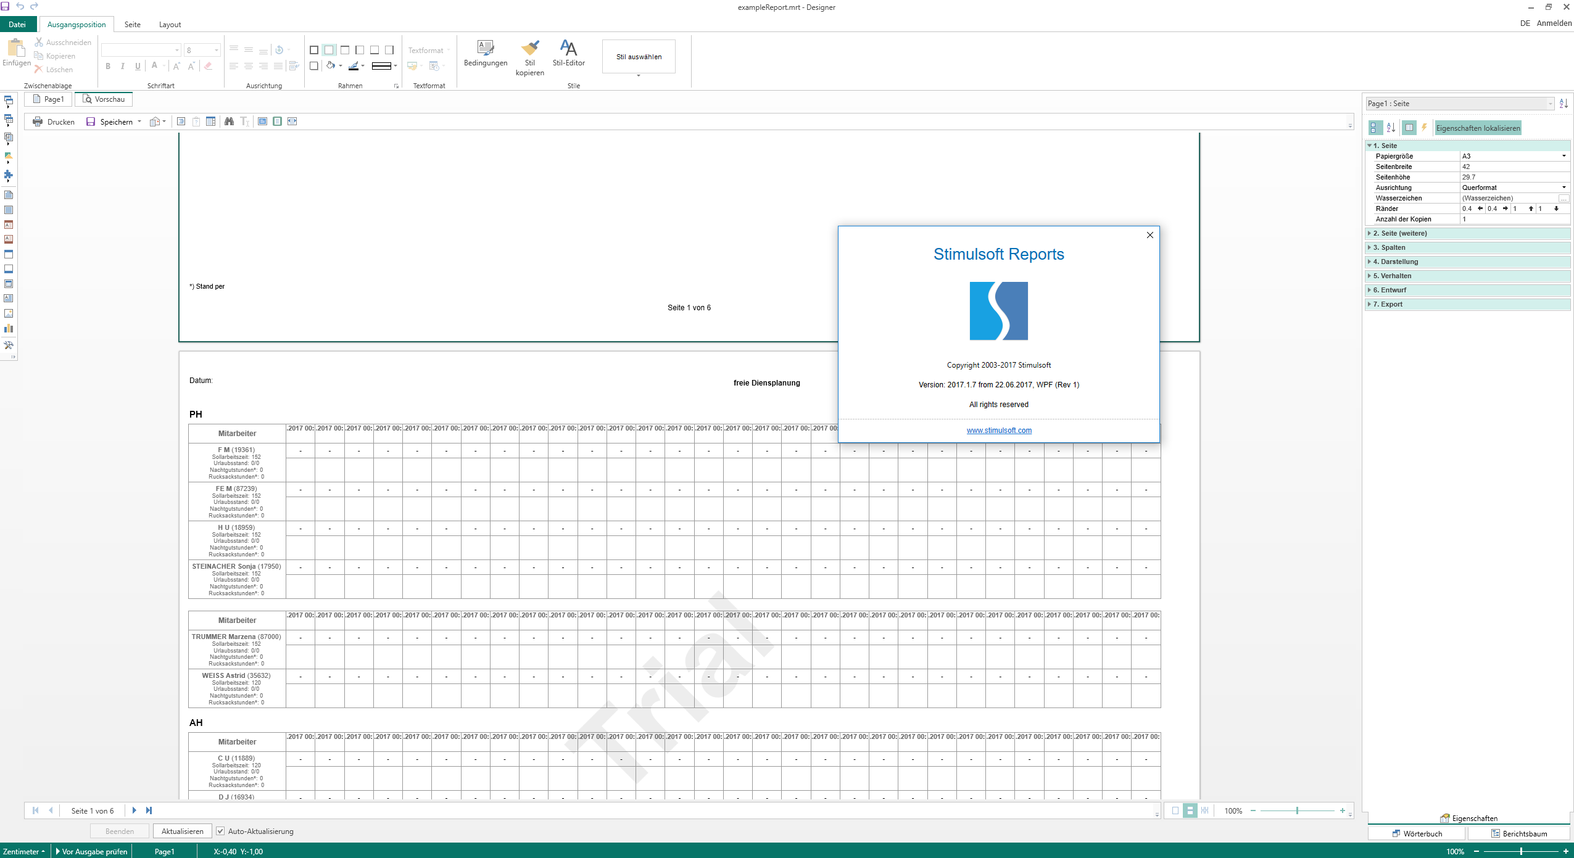Click the Drucken printer icon

[37, 122]
